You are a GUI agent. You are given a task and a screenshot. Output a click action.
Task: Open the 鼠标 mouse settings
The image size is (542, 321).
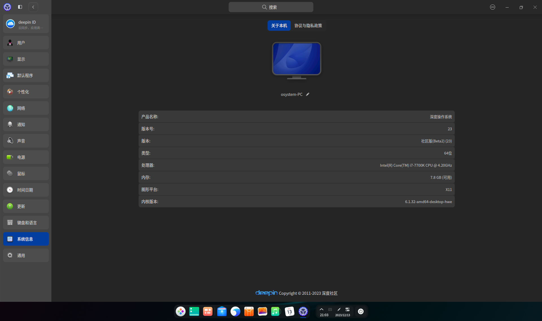(x=26, y=173)
